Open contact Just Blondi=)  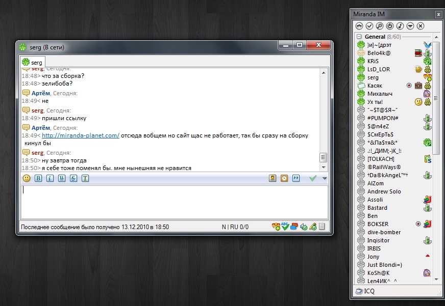385,265
